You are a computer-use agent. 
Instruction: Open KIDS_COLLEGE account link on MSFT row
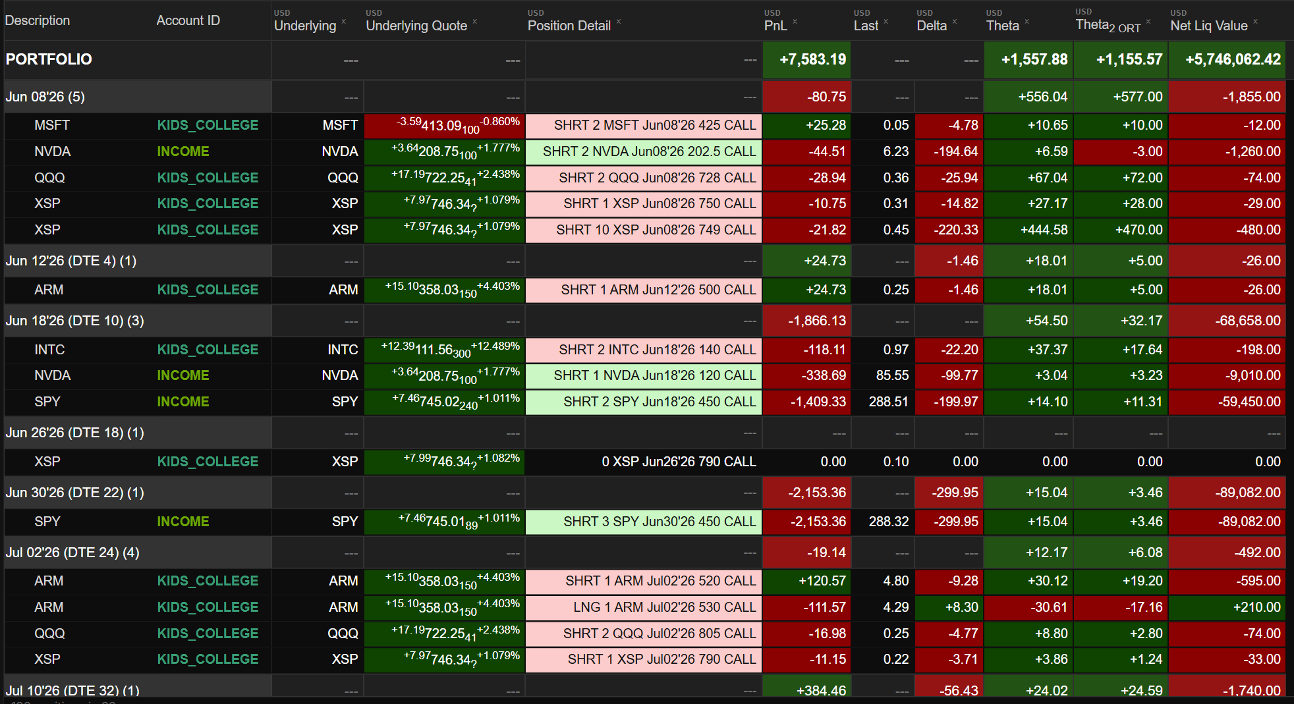(x=208, y=125)
